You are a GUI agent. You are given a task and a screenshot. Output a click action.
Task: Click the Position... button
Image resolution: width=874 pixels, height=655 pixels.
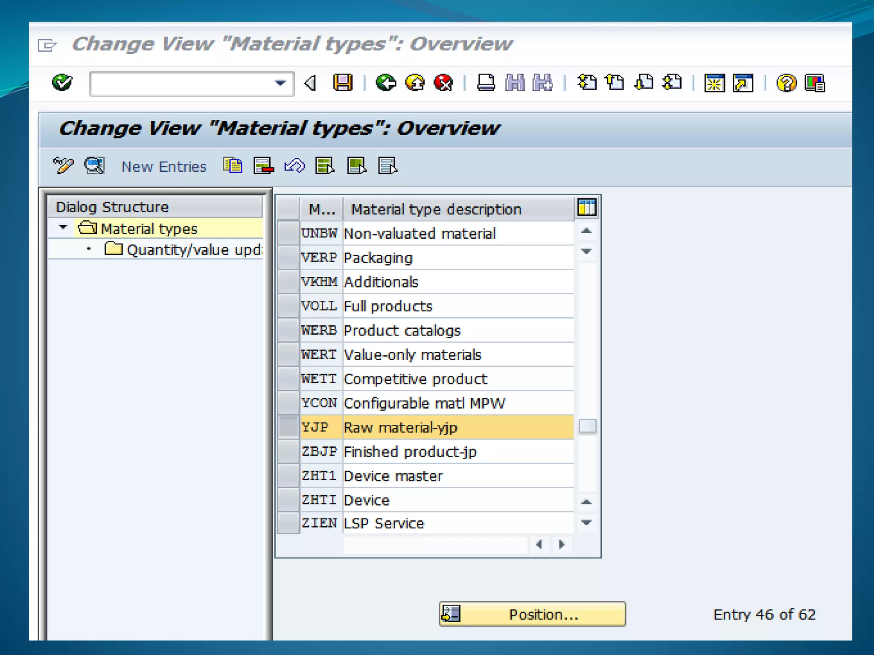[x=532, y=614]
